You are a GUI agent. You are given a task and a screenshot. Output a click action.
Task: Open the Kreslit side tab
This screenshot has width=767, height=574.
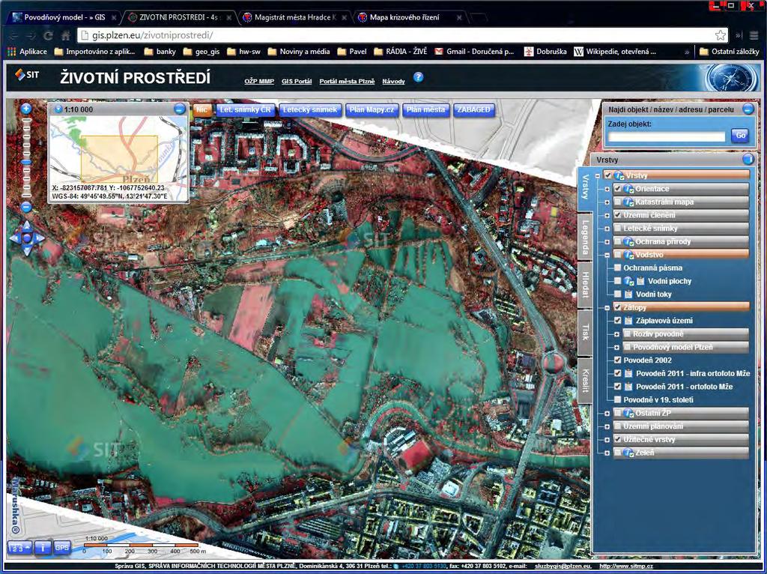[x=585, y=381]
